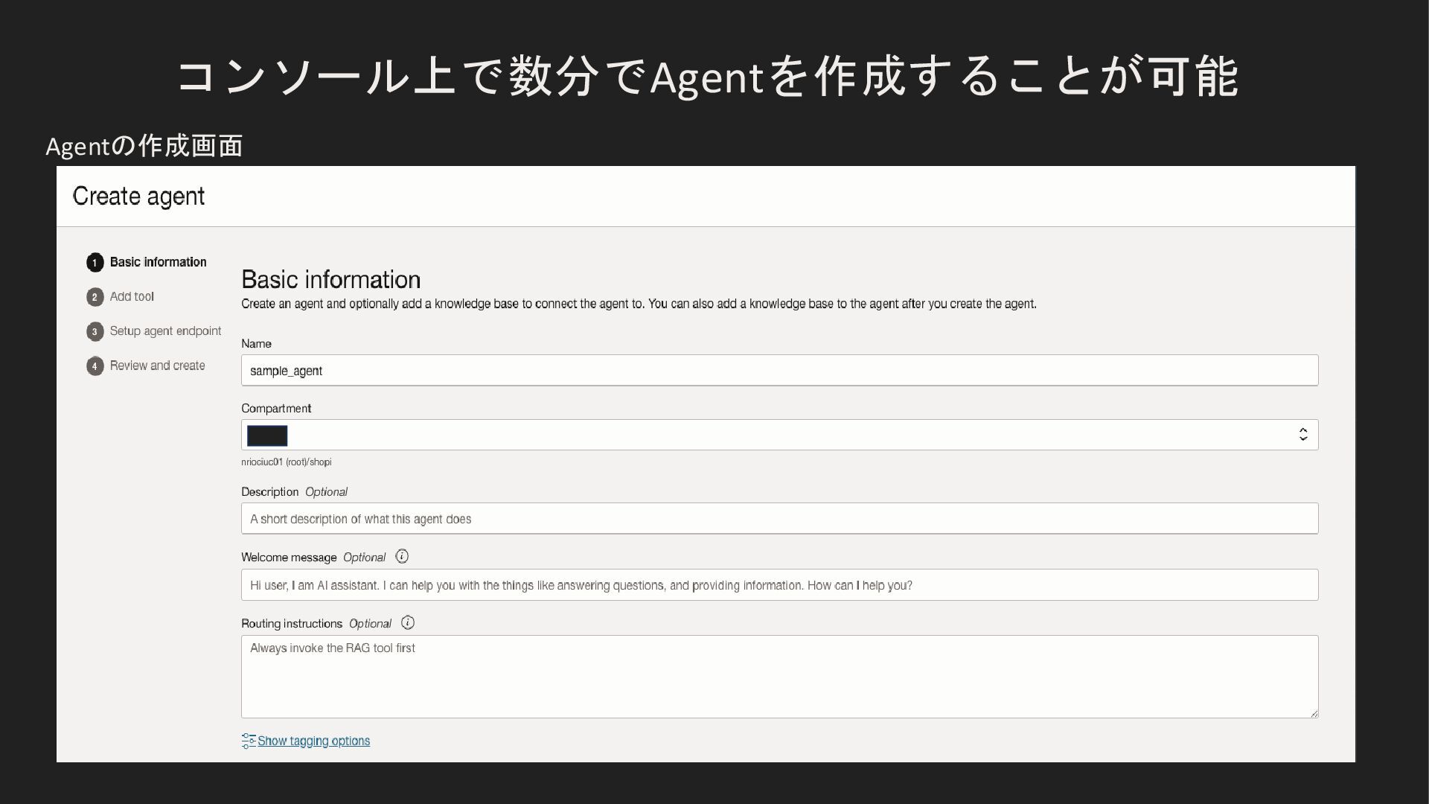Click the Welcome message input field
Viewport: 1429px width, 804px height.
click(x=779, y=585)
